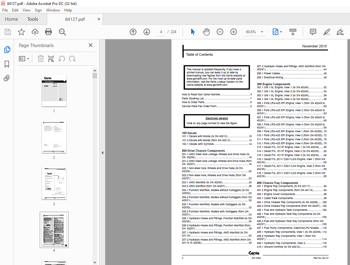Choose the Selection arrow tool
The width and height of the screenshot is (350, 265).
[x=193, y=32]
